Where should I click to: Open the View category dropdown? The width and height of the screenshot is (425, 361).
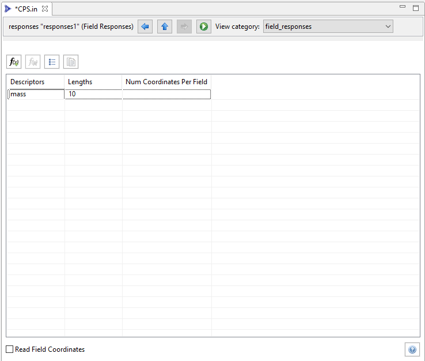[328, 27]
